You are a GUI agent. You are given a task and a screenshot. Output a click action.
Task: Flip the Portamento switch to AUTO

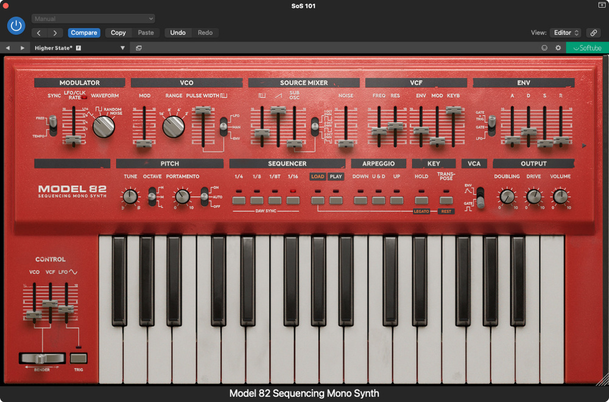[205, 198]
